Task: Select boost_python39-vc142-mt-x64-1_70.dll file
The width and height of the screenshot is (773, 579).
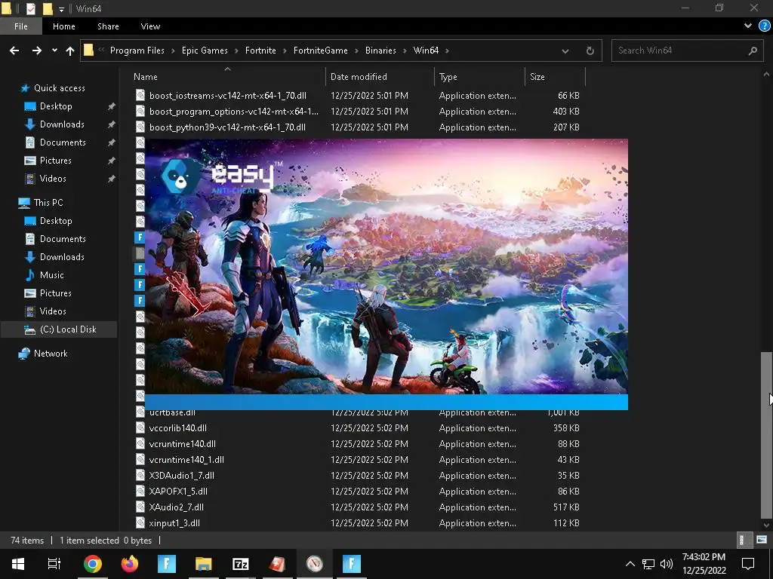Action: click(x=227, y=127)
